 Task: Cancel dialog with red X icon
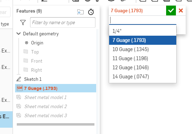(181, 10)
